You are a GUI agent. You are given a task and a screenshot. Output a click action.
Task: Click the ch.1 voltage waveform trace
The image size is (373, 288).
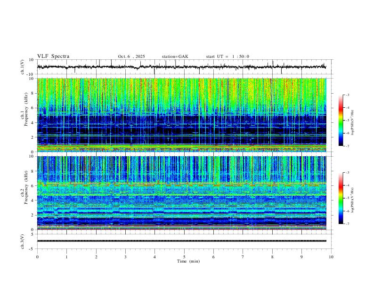[182, 67]
